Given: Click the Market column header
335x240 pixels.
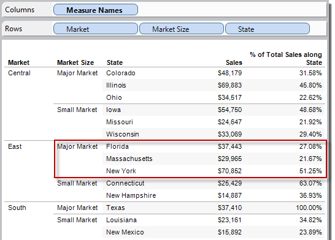Looking at the screenshot, I should point(18,62).
